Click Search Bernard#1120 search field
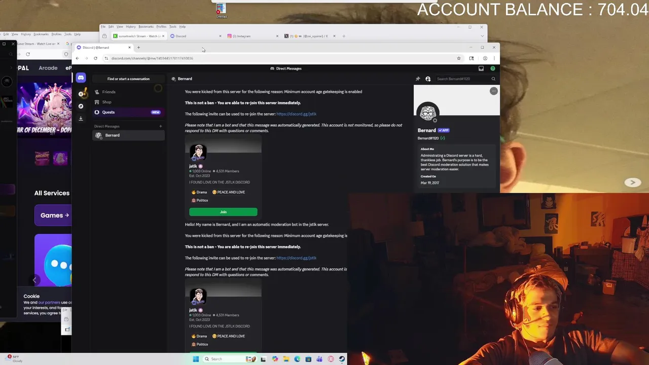 (x=465, y=79)
